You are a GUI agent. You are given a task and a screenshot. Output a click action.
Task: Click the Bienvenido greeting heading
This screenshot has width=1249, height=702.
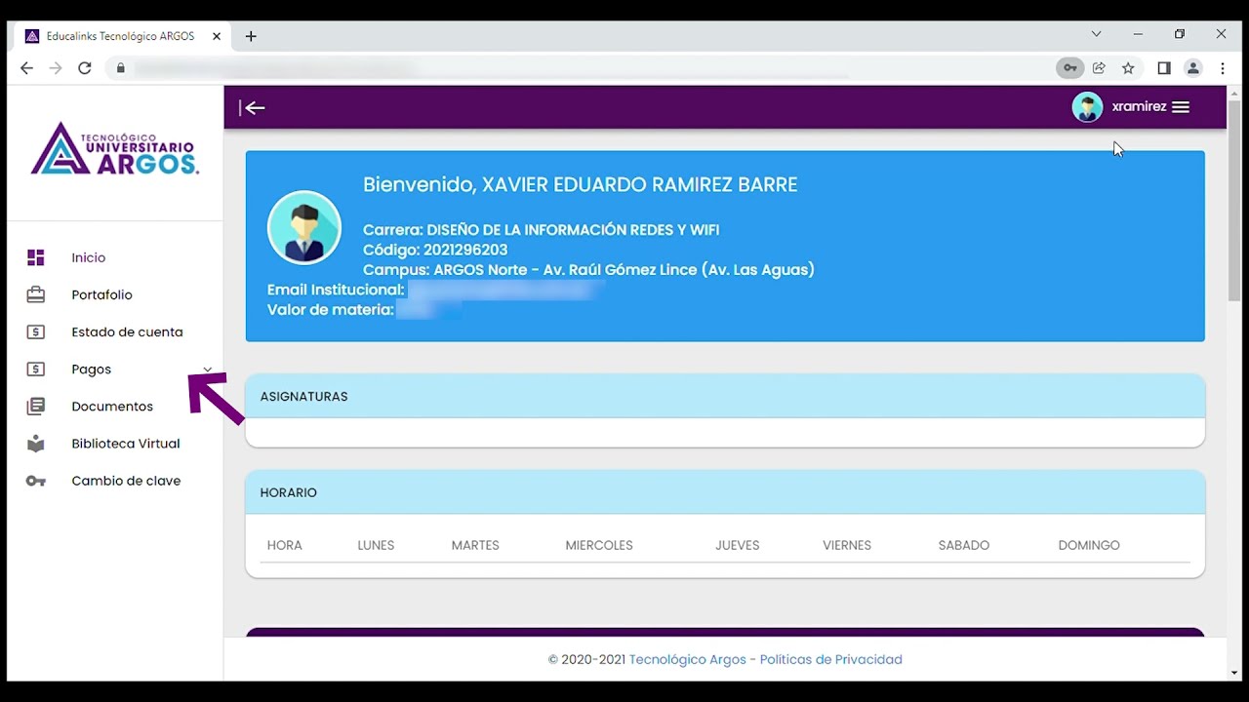581,185
